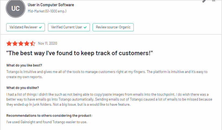Click the half-filled fifth rating star

tap(32, 44)
